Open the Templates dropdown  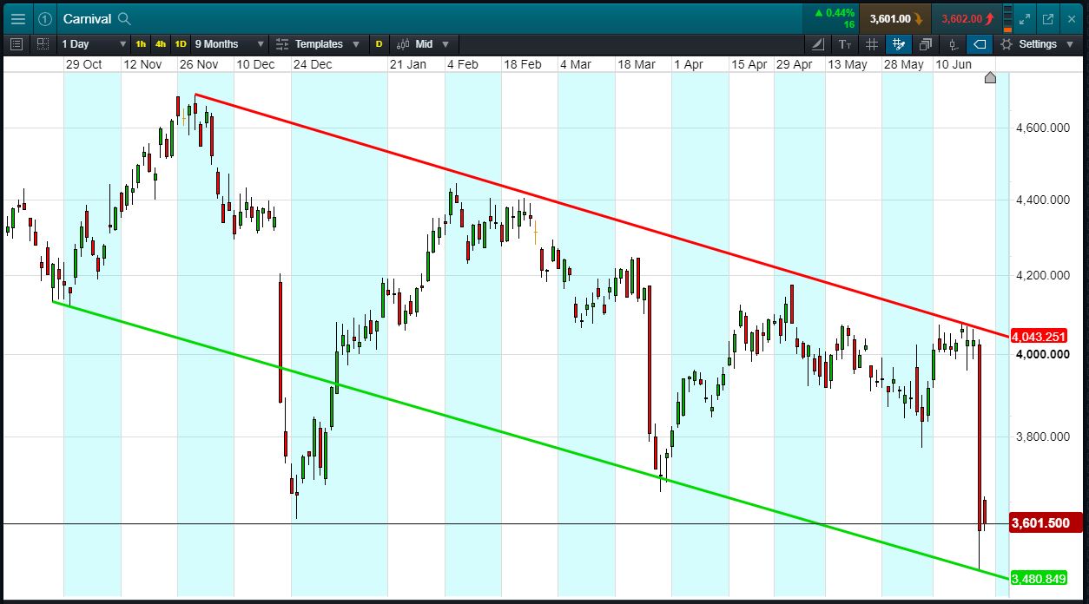point(318,44)
